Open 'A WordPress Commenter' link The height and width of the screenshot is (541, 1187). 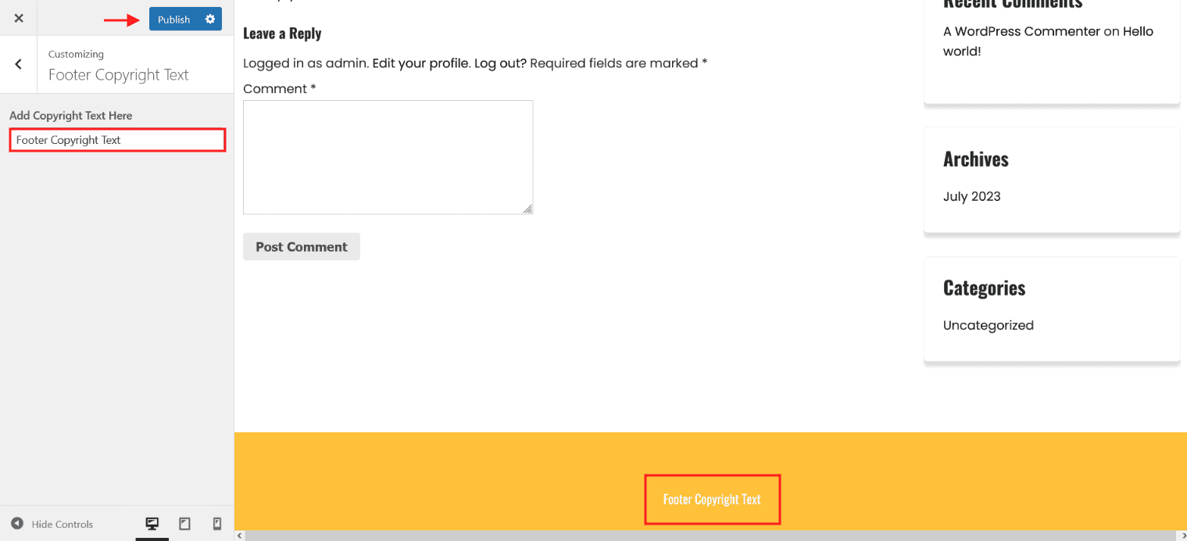(1021, 31)
